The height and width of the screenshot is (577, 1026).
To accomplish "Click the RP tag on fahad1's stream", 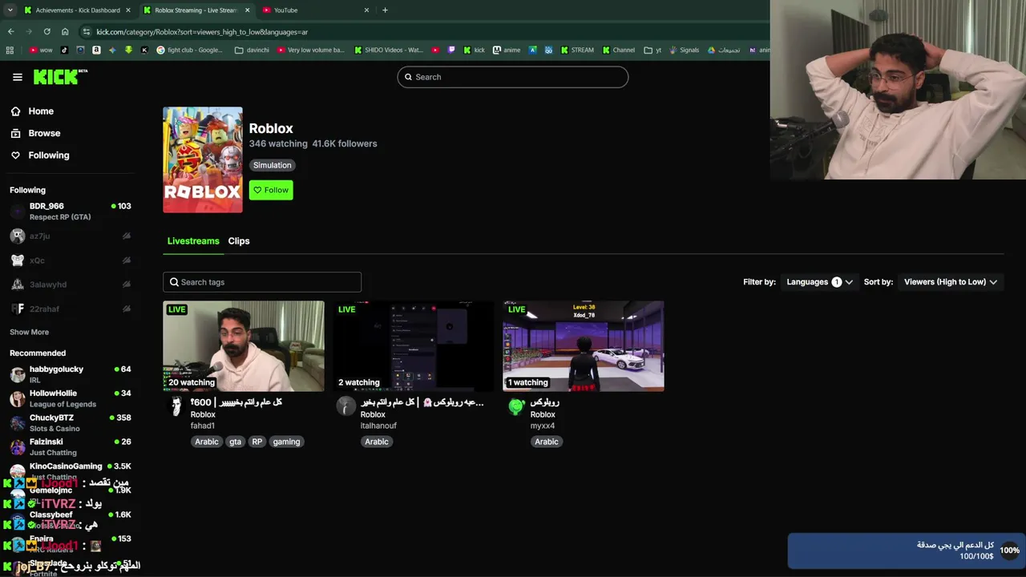I will [257, 442].
